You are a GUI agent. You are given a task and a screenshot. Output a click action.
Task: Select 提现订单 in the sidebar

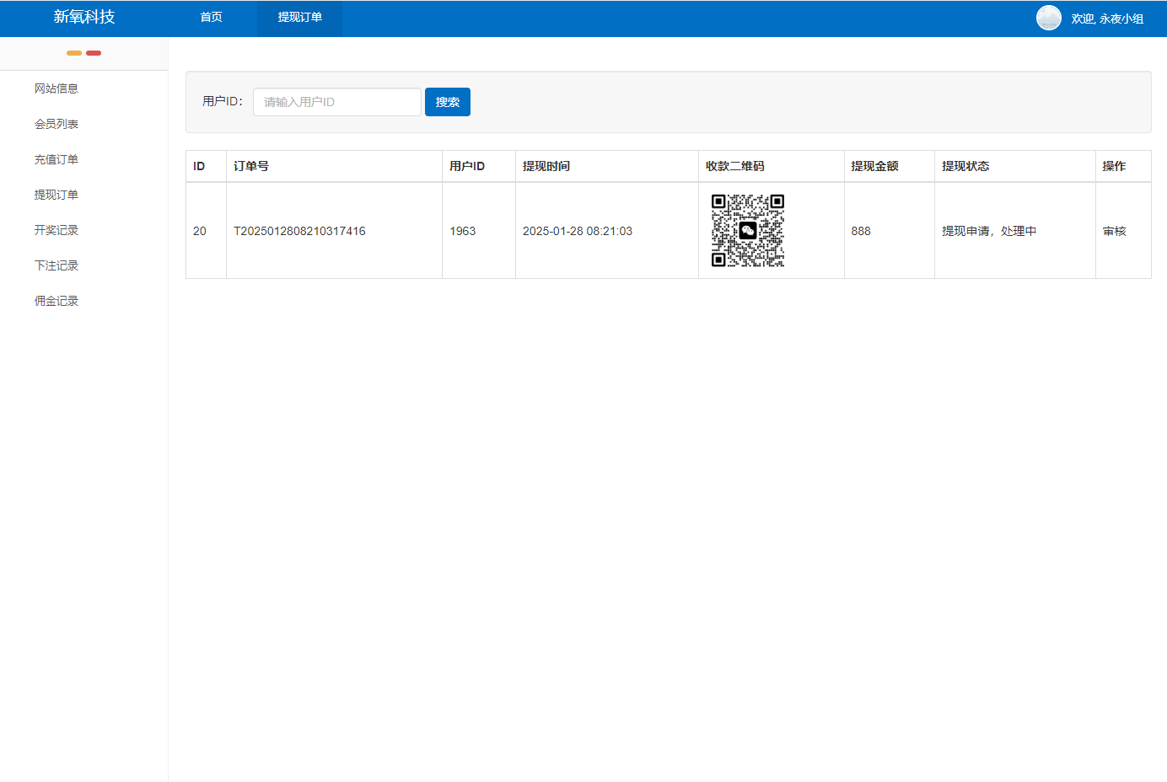pos(56,194)
